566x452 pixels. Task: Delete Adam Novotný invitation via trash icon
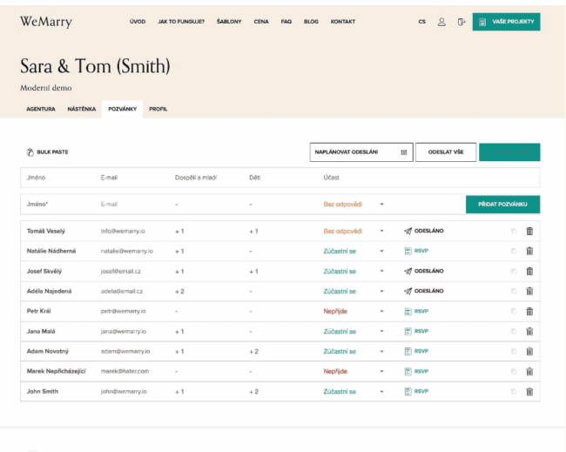(529, 351)
